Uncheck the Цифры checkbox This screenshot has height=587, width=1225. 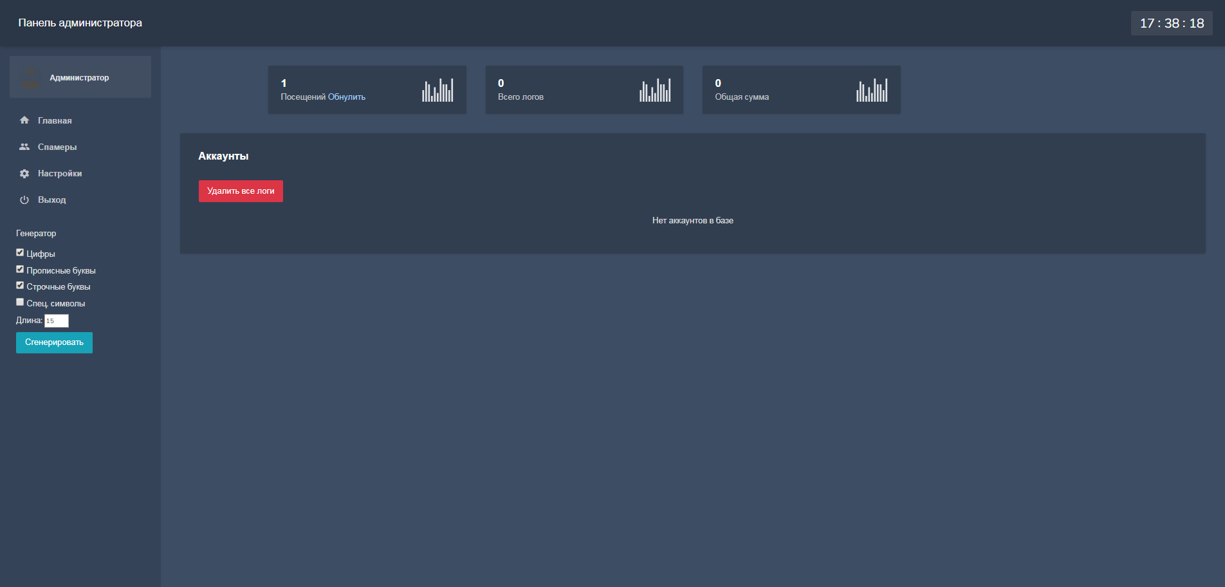[20, 253]
